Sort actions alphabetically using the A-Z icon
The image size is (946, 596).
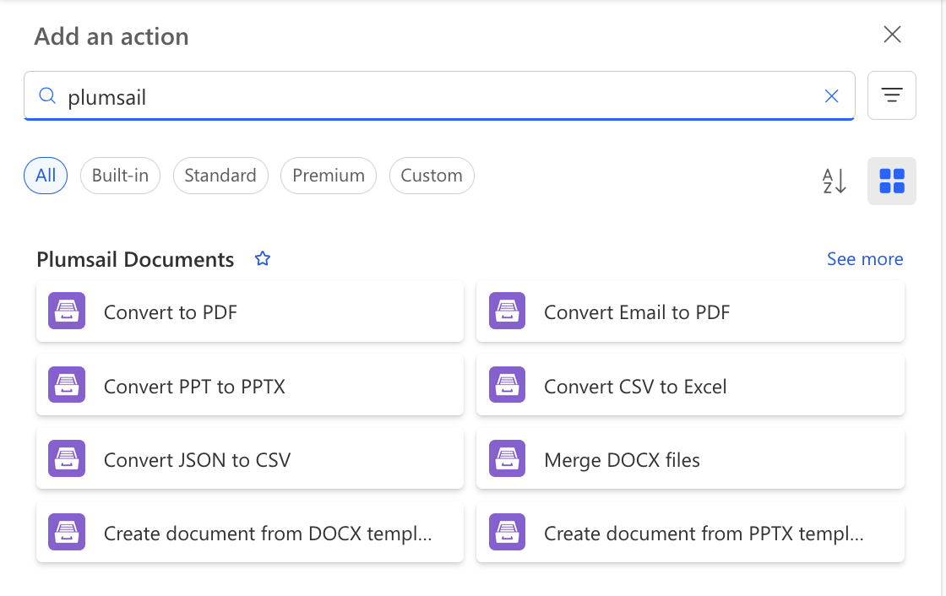(834, 181)
